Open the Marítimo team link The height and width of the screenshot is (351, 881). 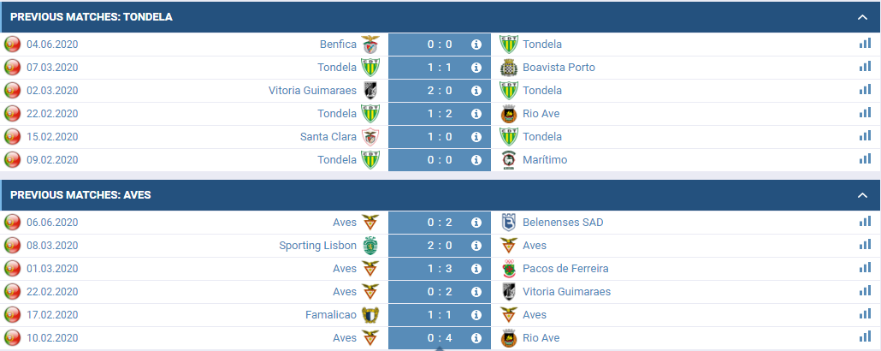[x=545, y=160]
